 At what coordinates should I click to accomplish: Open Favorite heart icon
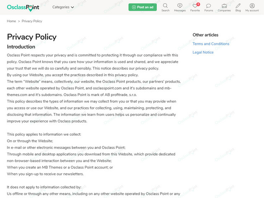click(x=195, y=7)
